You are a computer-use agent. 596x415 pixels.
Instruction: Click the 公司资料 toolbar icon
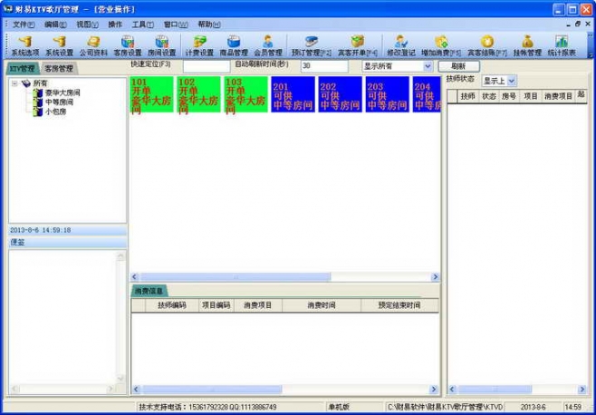(x=93, y=45)
